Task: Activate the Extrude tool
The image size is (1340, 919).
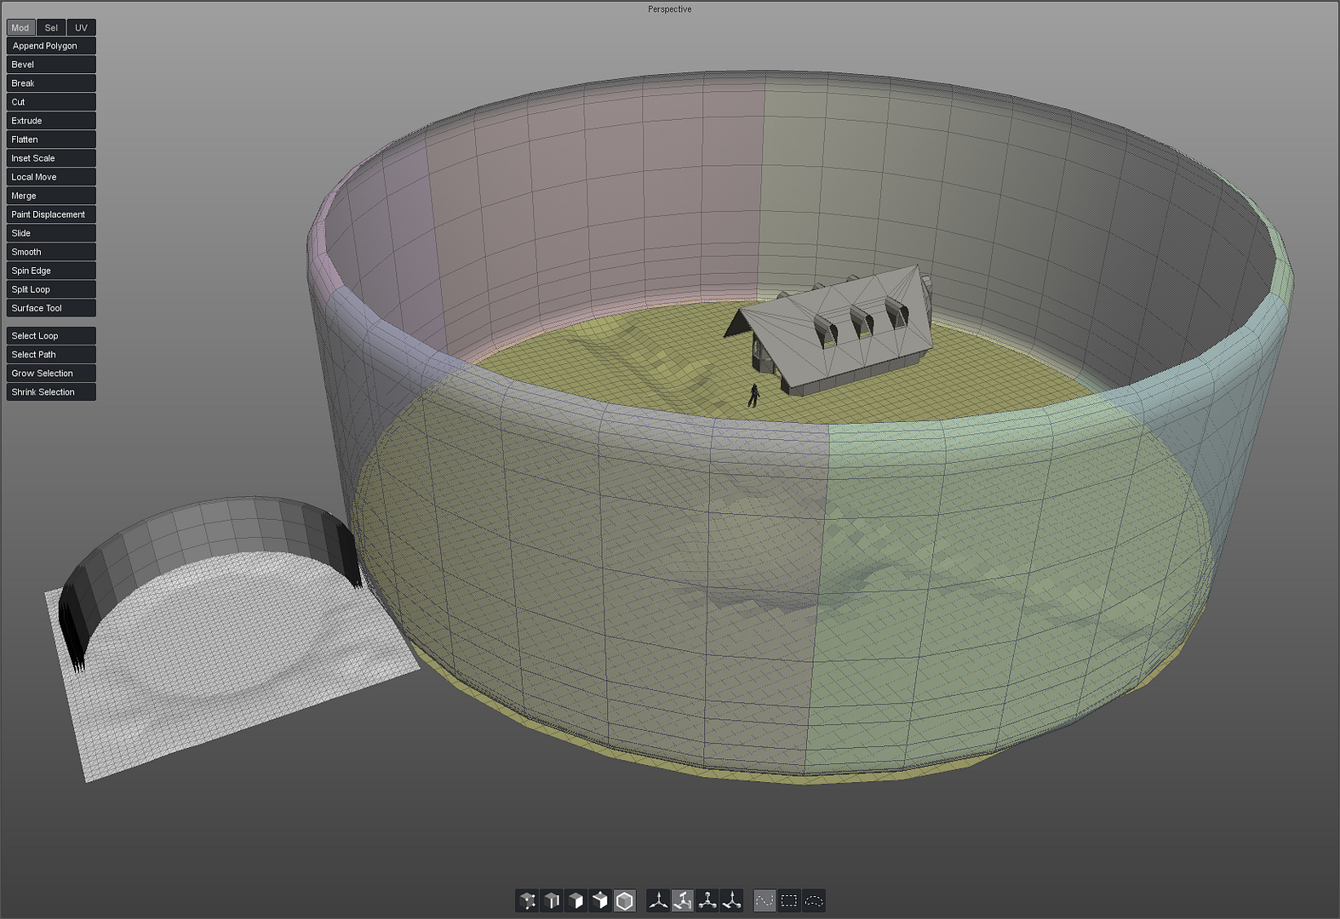Action: 51,121
